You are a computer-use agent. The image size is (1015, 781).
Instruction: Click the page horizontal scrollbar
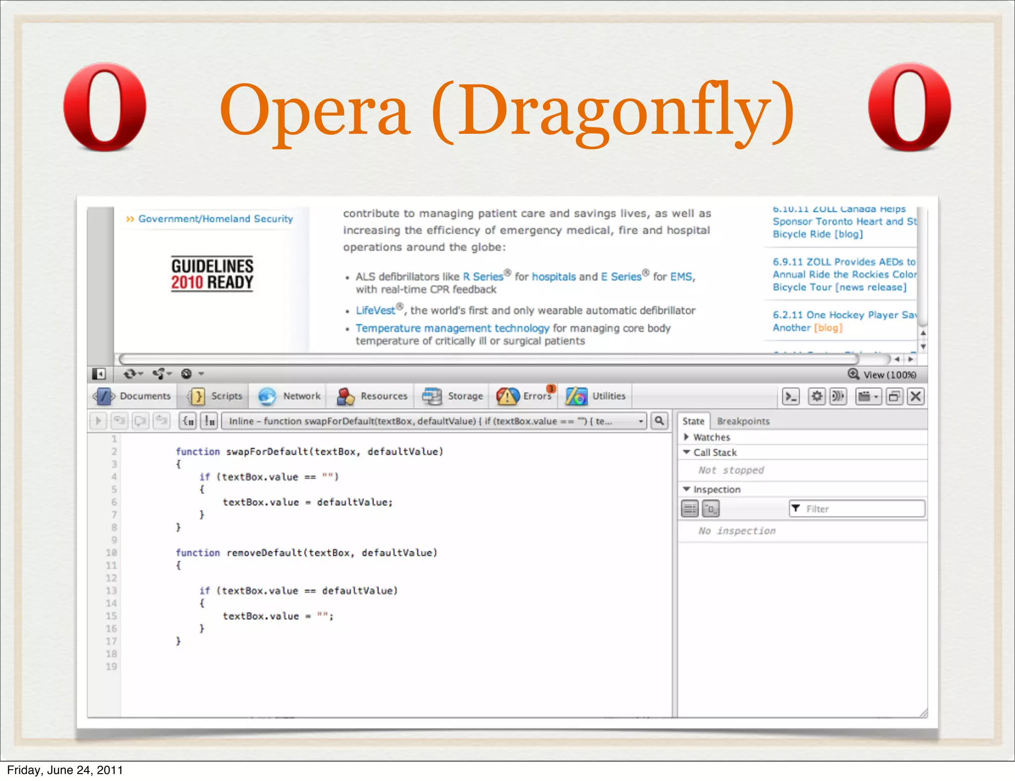pos(488,359)
